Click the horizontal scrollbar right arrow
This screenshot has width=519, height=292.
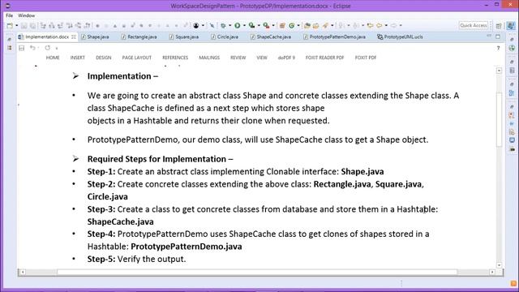492,273
